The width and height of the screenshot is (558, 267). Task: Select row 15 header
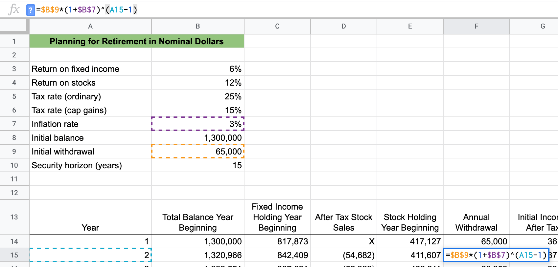14,255
